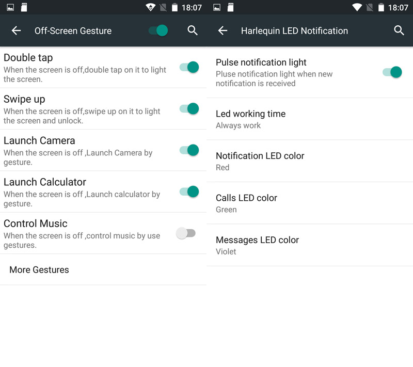This screenshot has height=367, width=413.
Task: Tap the right status bar battery icon
Action: (x=380, y=8)
